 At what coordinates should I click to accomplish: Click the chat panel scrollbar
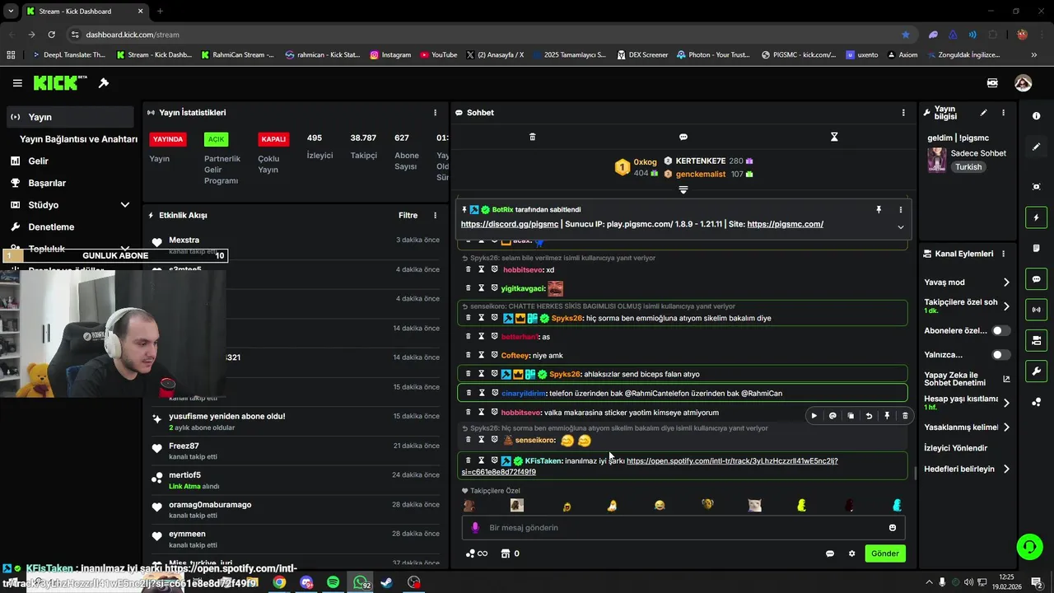point(916,474)
